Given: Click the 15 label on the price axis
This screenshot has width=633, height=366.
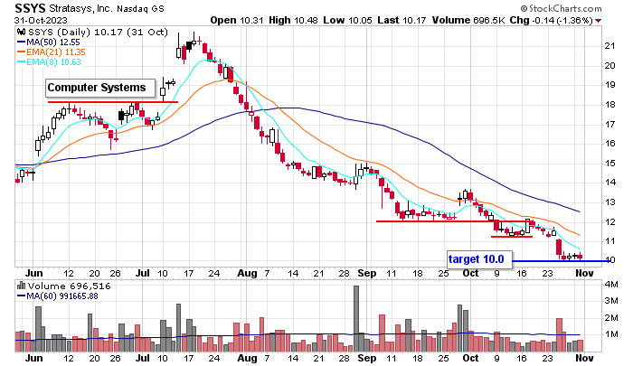Looking at the screenshot, I should pyautogui.click(x=609, y=164).
